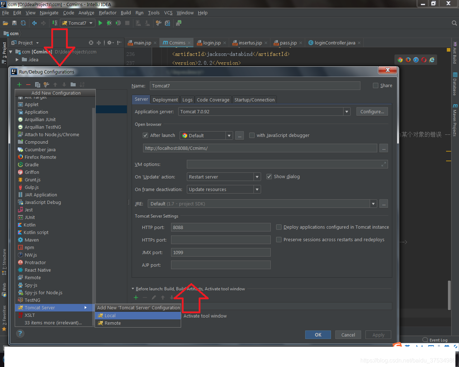Enable Deploy applications configured in Tomcat instance
Image resolution: width=459 pixels, height=367 pixels.
pyautogui.click(x=279, y=227)
